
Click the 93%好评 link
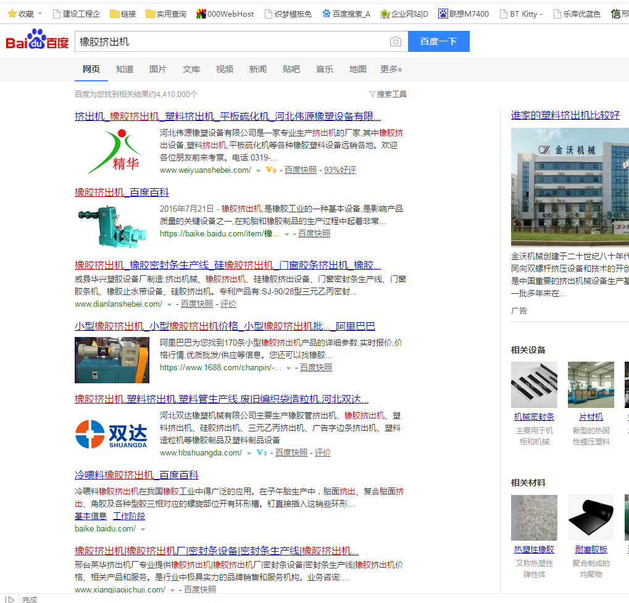[339, 170]
